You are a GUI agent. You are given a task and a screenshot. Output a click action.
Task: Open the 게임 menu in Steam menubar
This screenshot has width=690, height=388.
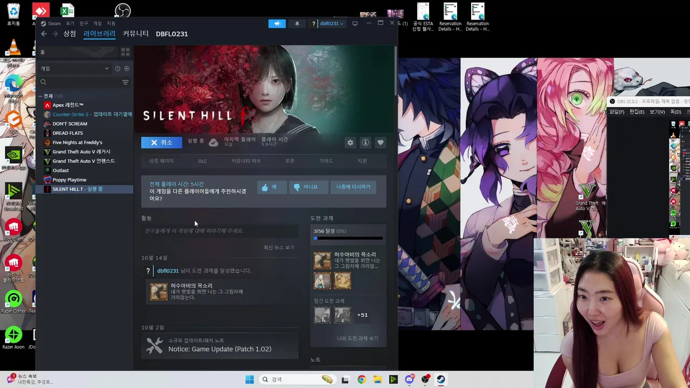pyautogui.click(x=97, y=24)
